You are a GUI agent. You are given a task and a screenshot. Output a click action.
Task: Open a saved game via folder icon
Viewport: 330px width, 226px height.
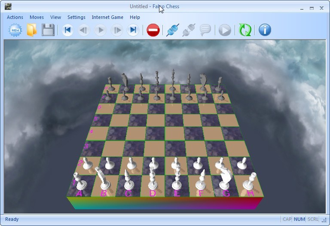[x=32, y=30]
